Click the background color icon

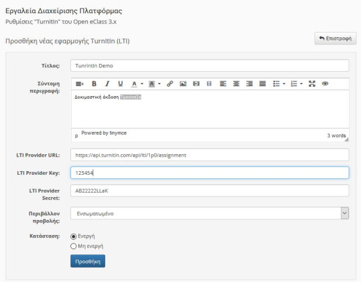tap(152, 84)
